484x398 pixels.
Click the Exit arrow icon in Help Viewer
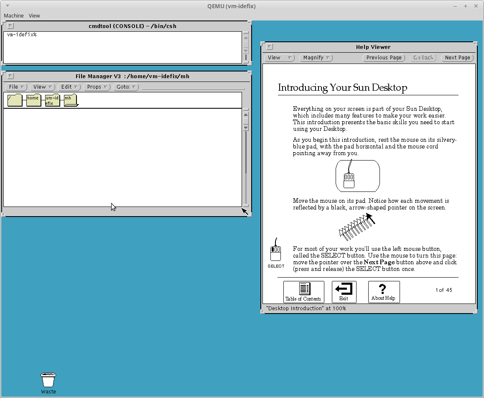(x=344, y=292)
